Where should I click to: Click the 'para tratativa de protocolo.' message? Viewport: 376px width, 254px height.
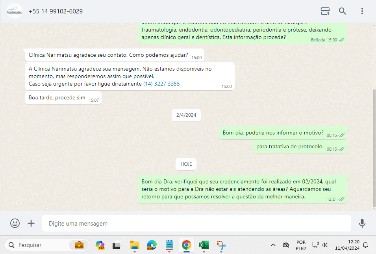[300, 147]
